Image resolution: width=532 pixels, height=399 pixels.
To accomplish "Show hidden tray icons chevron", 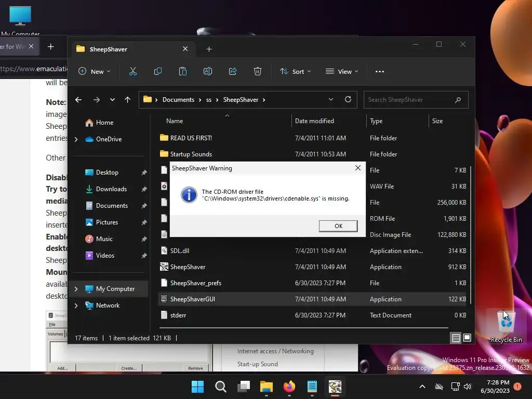I will [422, 387].
